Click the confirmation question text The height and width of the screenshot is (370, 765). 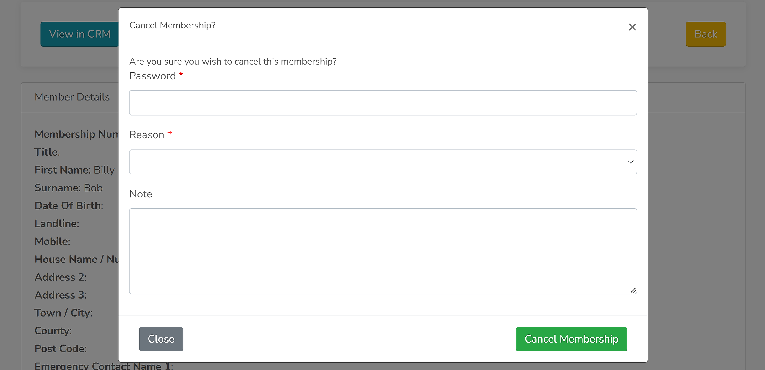pyautogui.click(x=233, y=62)
